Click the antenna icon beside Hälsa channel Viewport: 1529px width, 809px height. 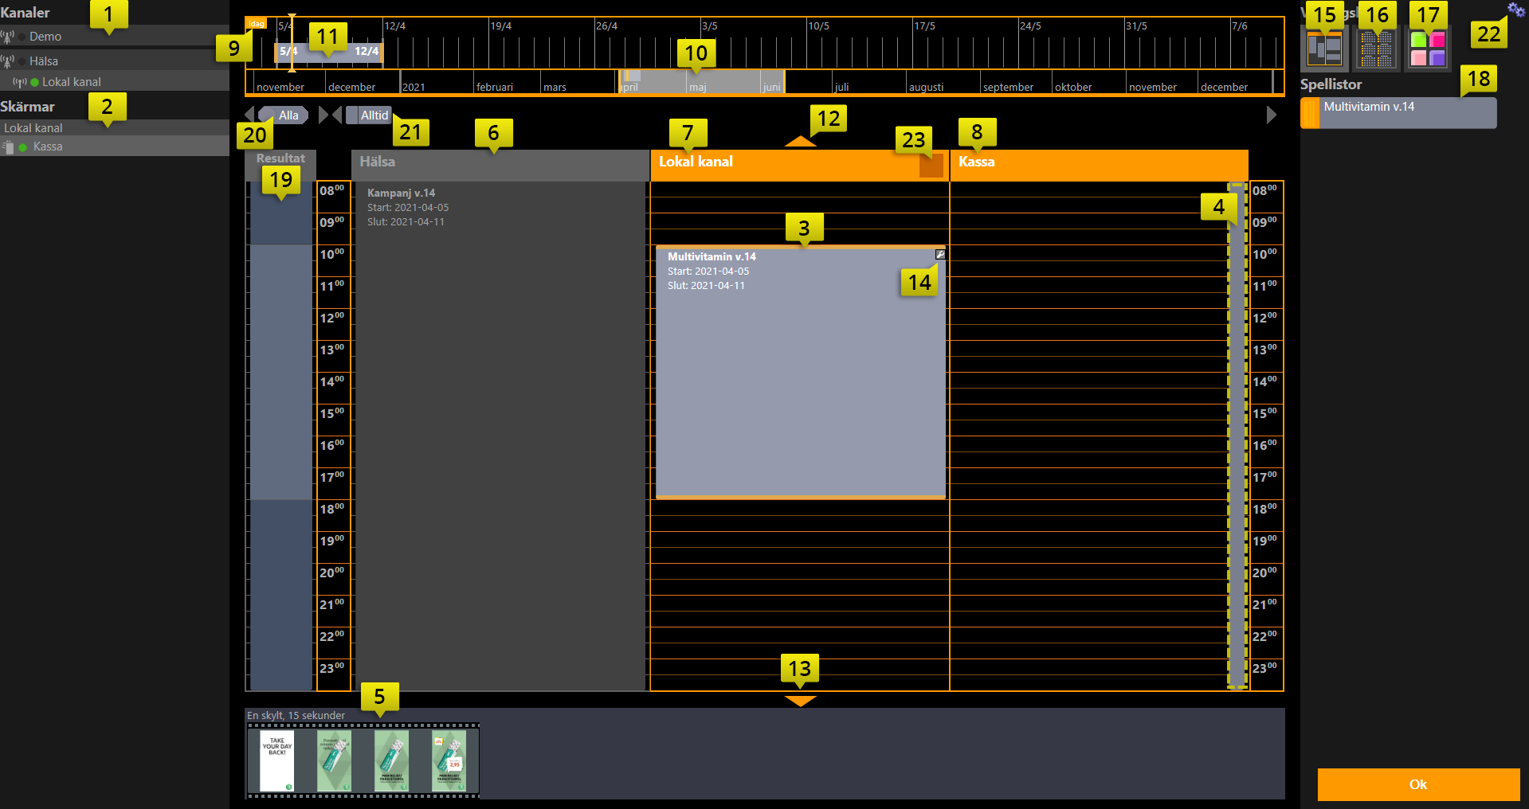pos(8,61)
